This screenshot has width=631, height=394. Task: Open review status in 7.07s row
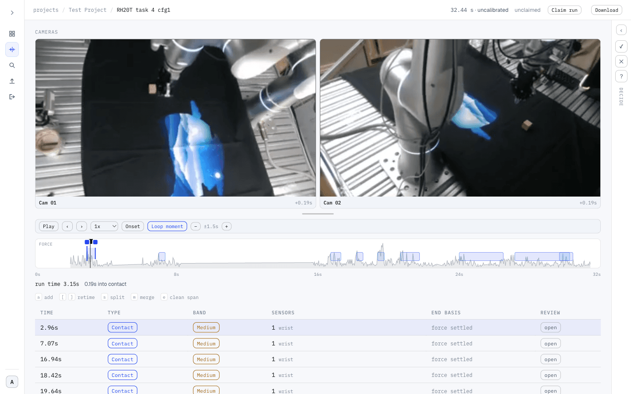click(x=550, y=344)
